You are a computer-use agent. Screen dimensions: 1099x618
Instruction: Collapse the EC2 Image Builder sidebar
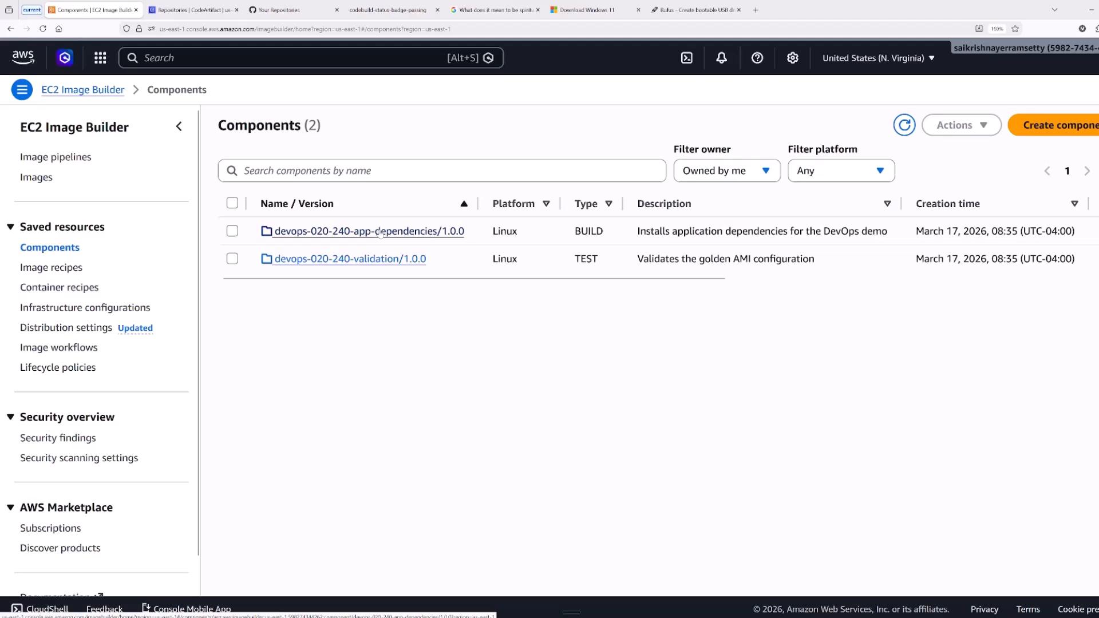coord(179,126)
